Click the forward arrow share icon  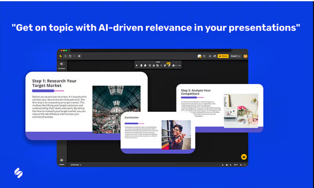point(215,56)
